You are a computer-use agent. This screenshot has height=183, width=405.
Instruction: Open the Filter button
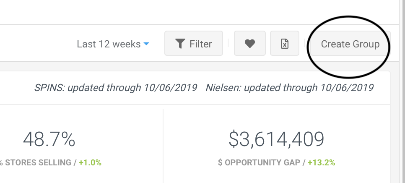(x=194, y=43)
